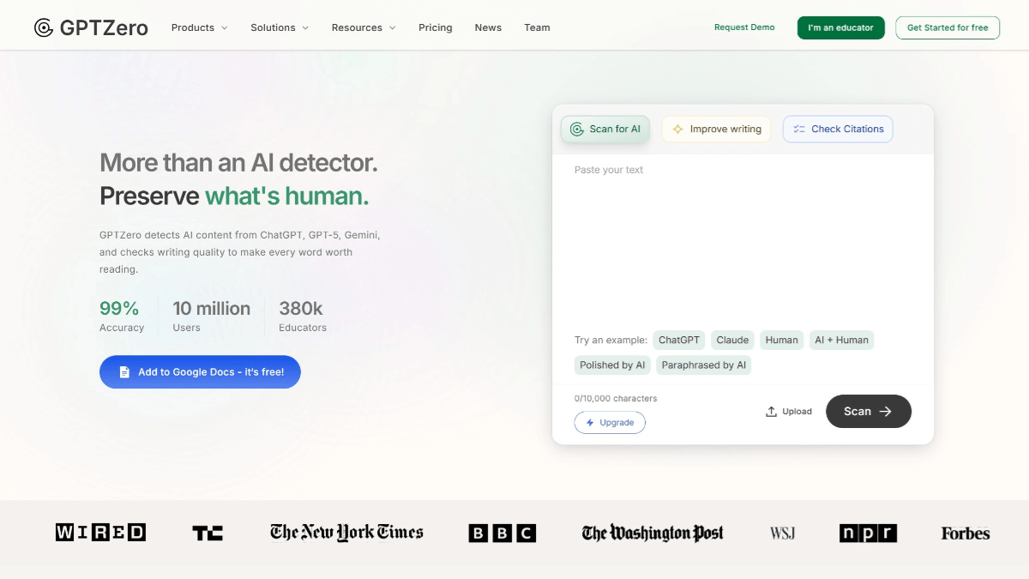Click the BBC logo

pos(502,533)
